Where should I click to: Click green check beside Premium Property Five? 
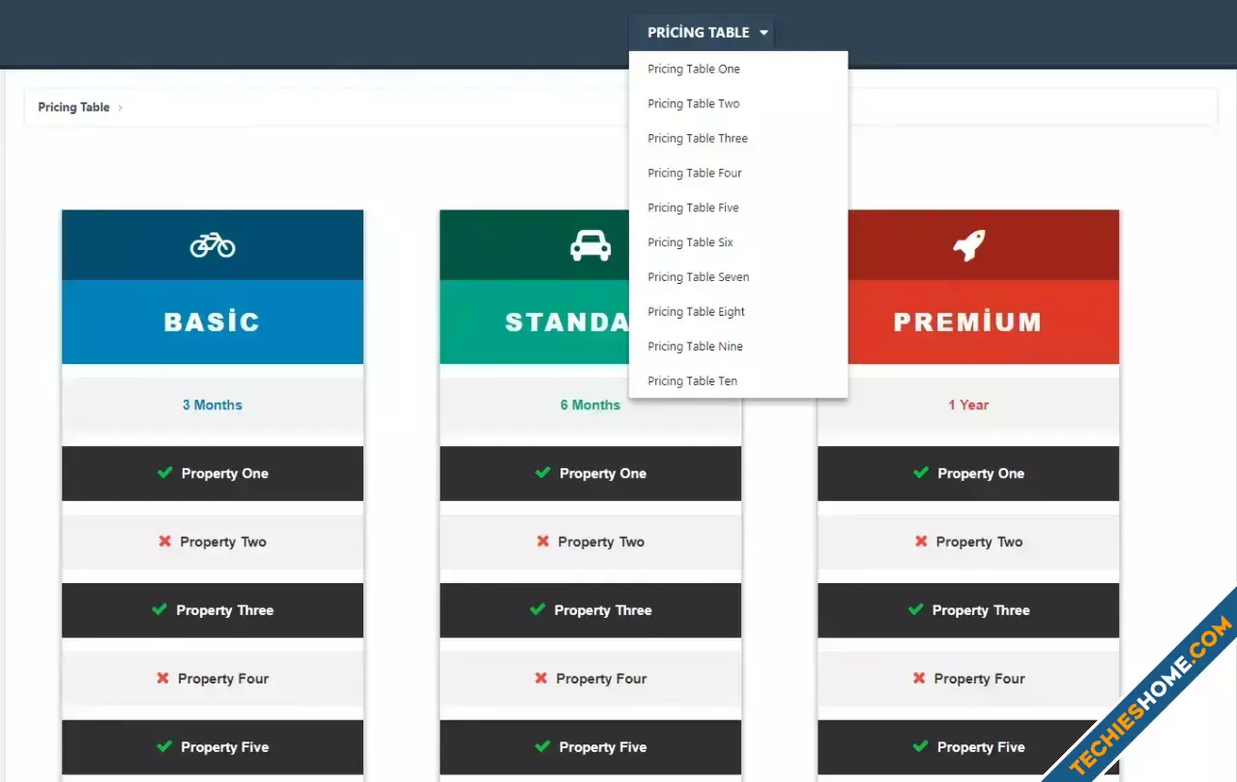pyautogui.click(x=920, y=747)
